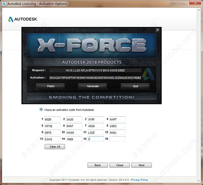Click the X-FORCE banner image
The image size is (203, 185).
click(92, 46)
